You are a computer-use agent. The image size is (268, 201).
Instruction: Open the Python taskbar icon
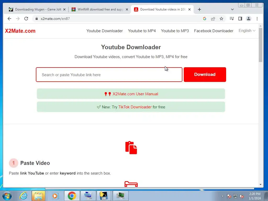104,196
